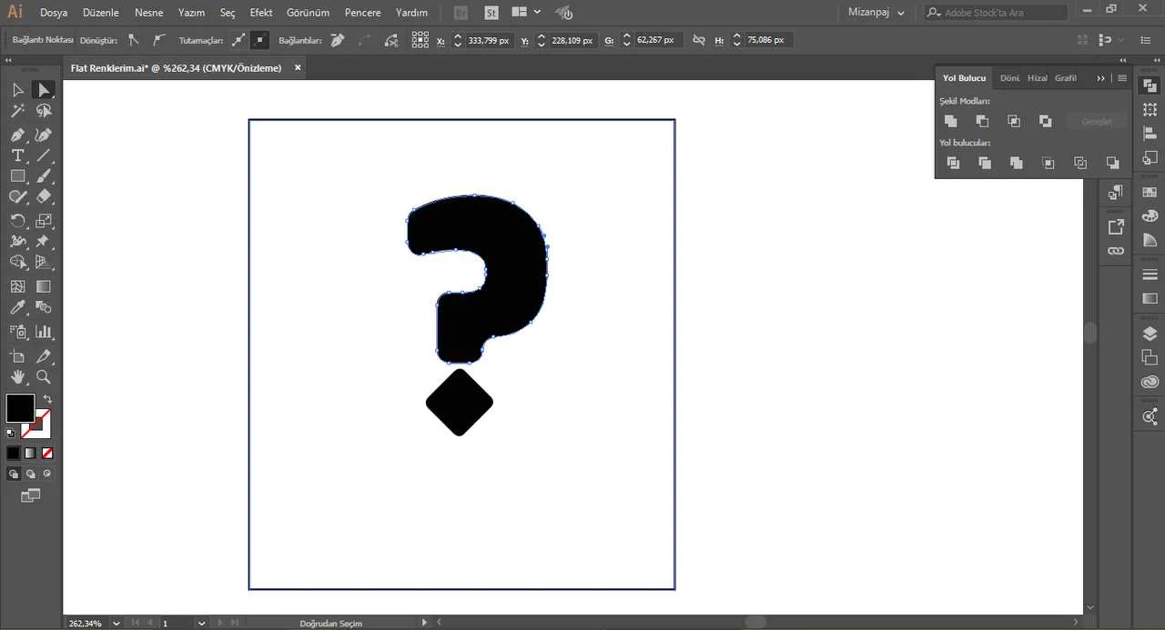Select the Artboard tool

coord(18,356)
